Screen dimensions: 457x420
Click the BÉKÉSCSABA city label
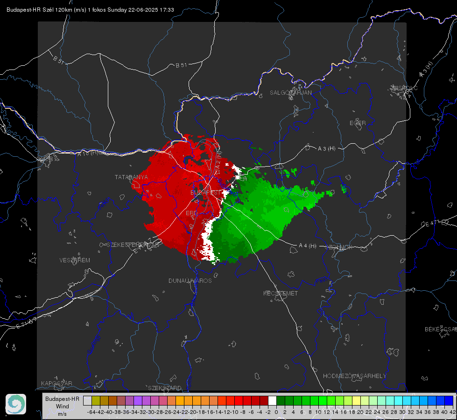coord(441,329)
